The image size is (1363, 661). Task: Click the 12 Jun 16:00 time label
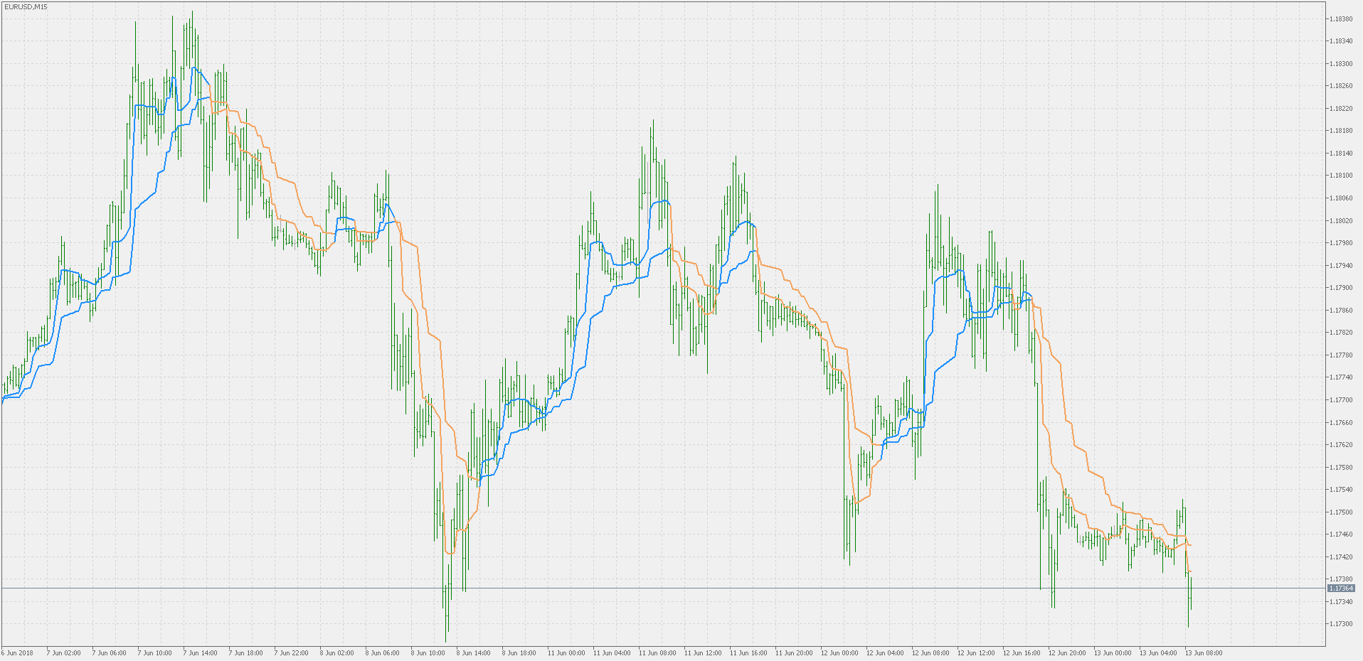pyautogui.click(x=1021, y=652)
